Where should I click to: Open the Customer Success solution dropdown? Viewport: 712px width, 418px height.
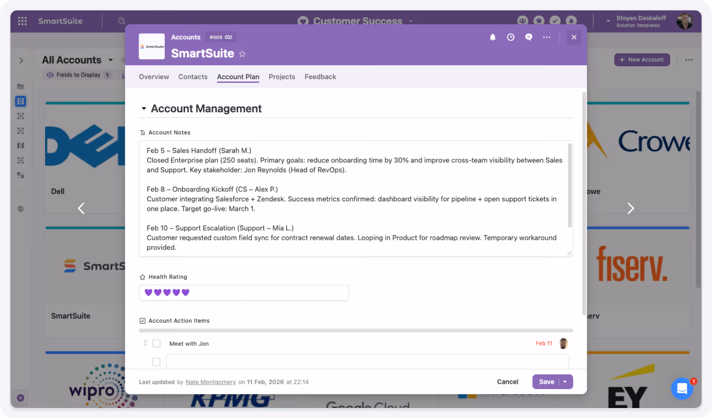pyautogui.click(x=411, y=21)
